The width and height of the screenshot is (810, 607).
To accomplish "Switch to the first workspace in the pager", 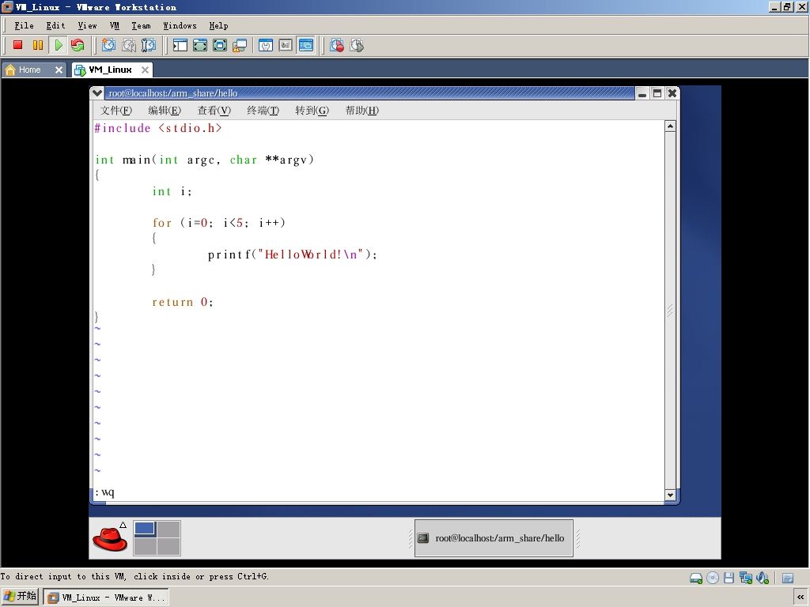I will (x=146, y=529).
